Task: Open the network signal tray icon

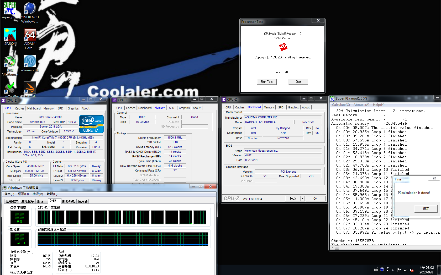Action: [405, 270]
